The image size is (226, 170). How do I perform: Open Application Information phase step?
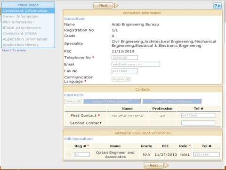(25, 39)
